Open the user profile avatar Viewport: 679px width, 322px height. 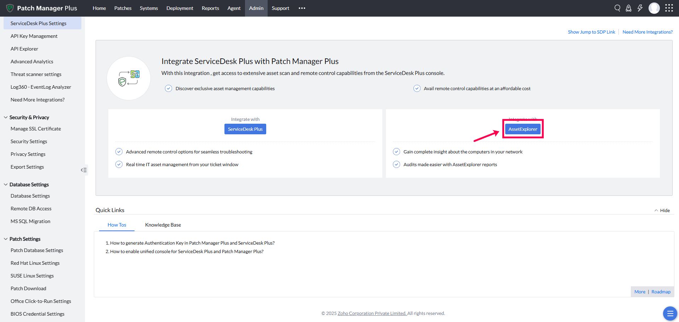pyautogui.click(x=654, y=8)
